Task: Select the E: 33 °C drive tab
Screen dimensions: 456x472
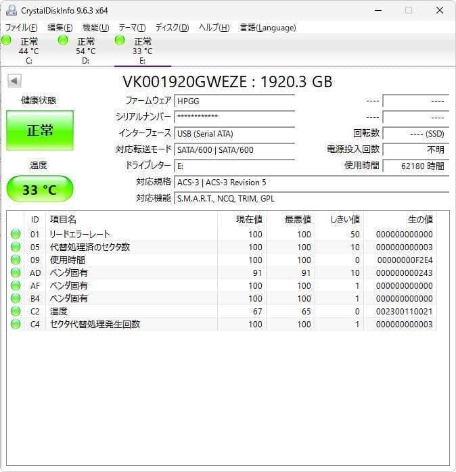Action: click(143, 50)
